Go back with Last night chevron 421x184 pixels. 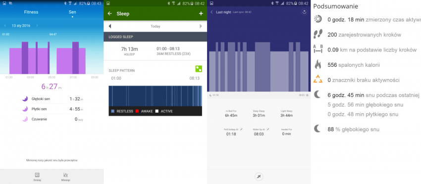pyautogui.click(x=211, y=12)
